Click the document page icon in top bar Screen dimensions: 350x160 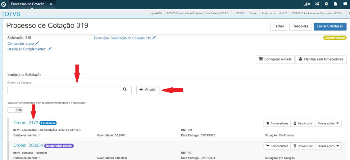335,4
